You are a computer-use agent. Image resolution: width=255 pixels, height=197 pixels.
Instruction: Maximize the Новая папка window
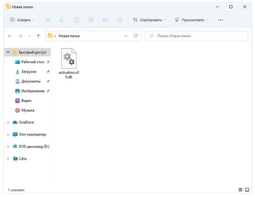click(231, 7)
